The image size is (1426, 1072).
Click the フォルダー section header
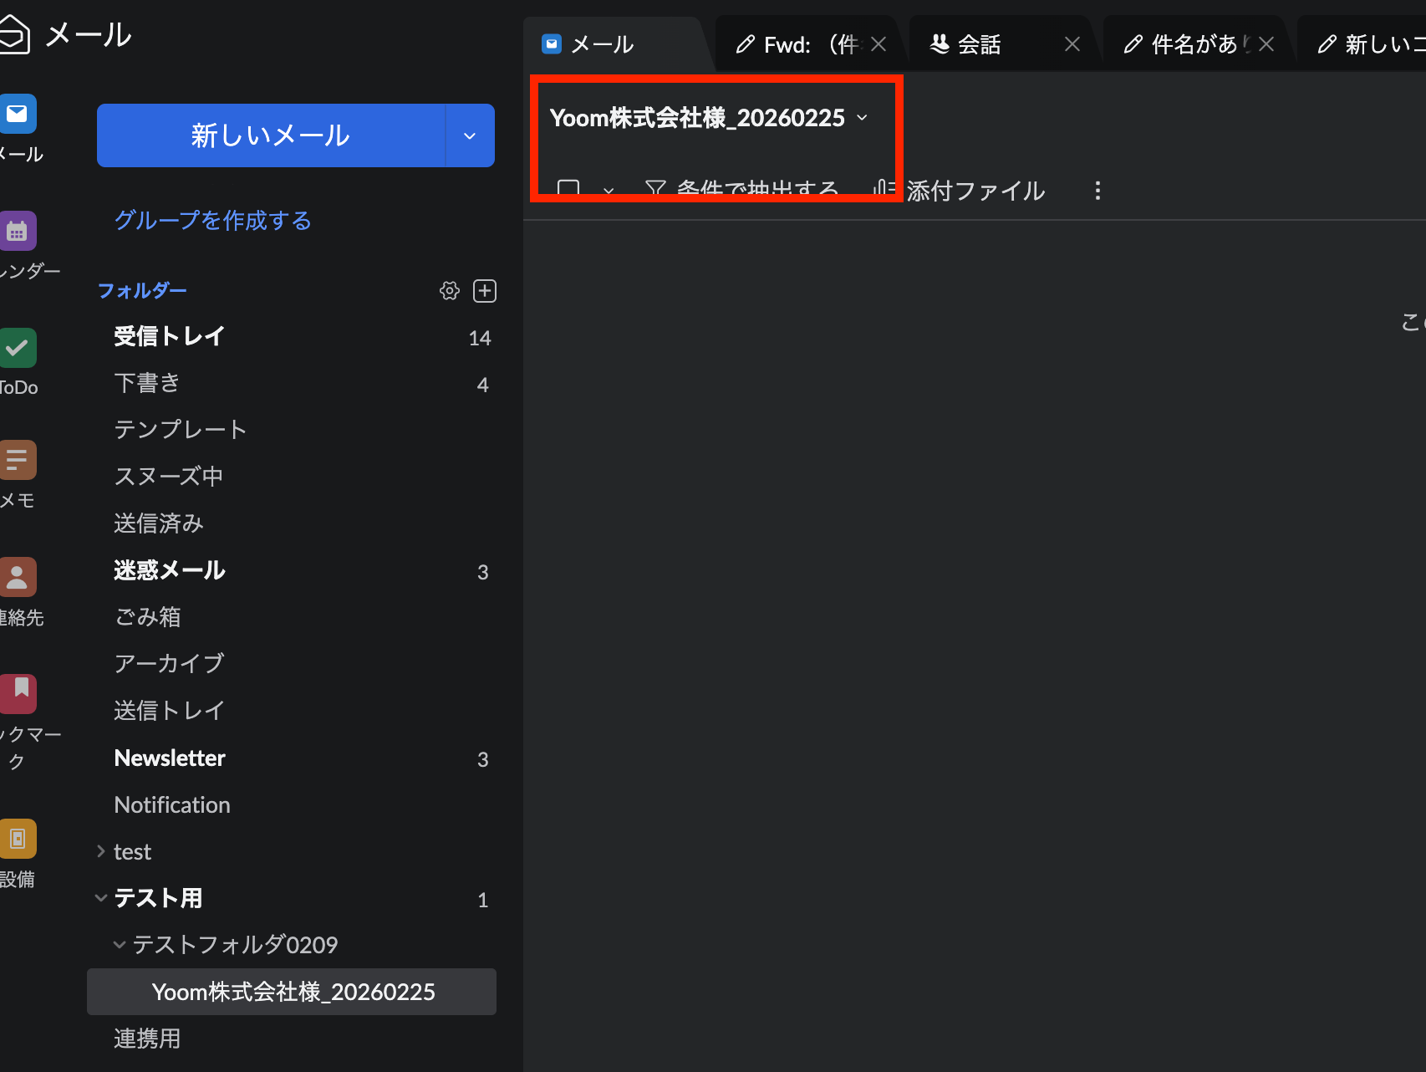pos(142,290)
